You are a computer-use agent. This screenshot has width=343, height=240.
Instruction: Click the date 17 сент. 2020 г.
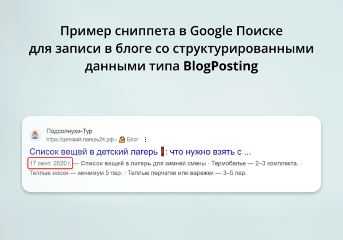[50, 163]
